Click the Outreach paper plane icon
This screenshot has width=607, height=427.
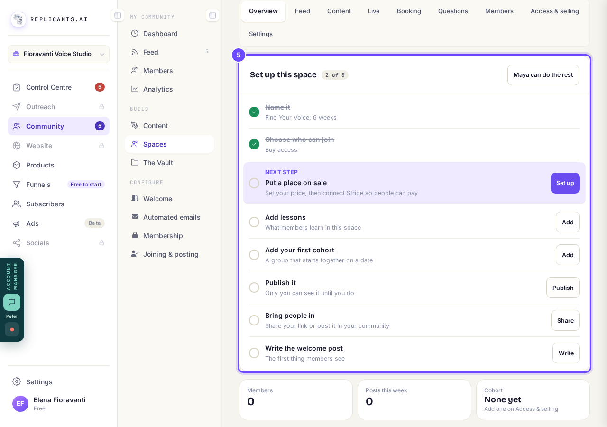click(x=17, y=107)
